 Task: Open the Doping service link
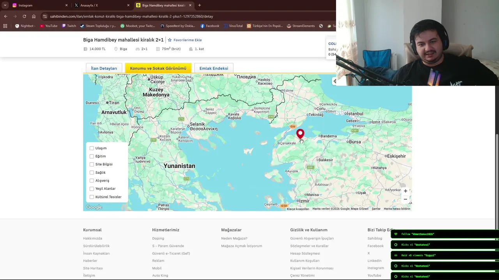(158, 238)
